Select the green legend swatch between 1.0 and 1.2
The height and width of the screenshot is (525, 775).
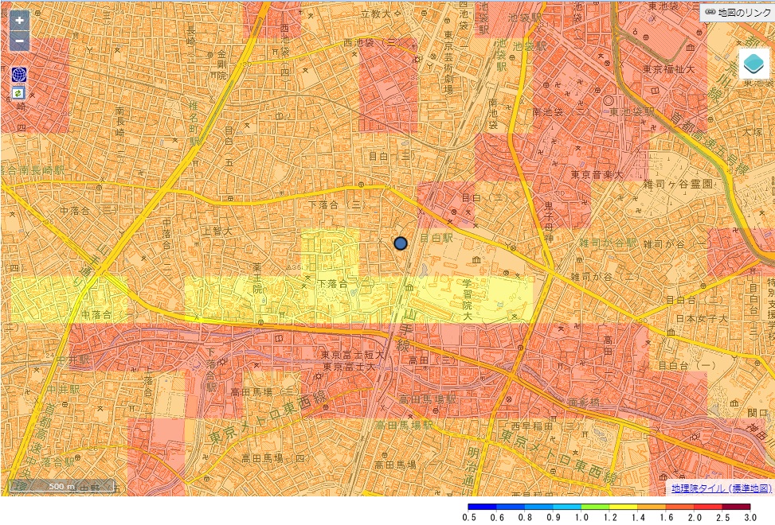(595, 507)
